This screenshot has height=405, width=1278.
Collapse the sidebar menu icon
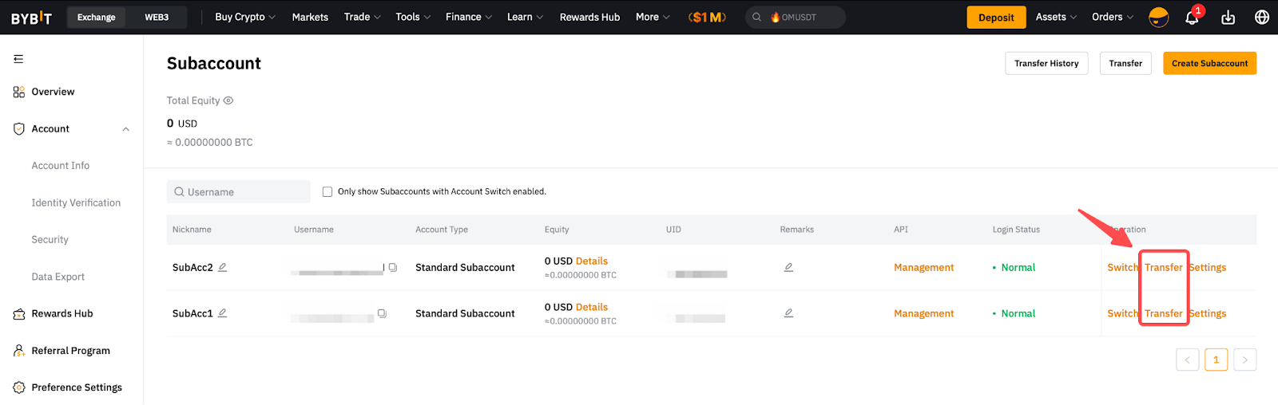(18, 59)
